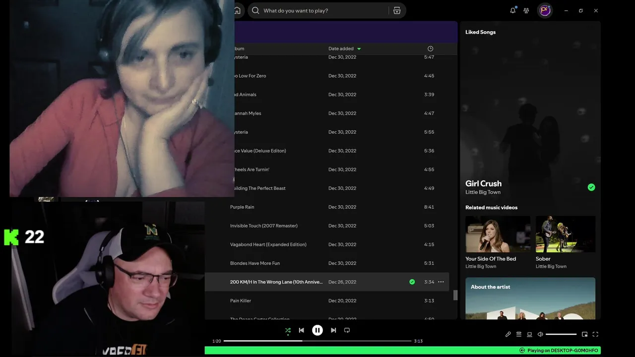635x357 pixels.
Task: Click 1:20 elapsed time label
Action: [216, 341]
